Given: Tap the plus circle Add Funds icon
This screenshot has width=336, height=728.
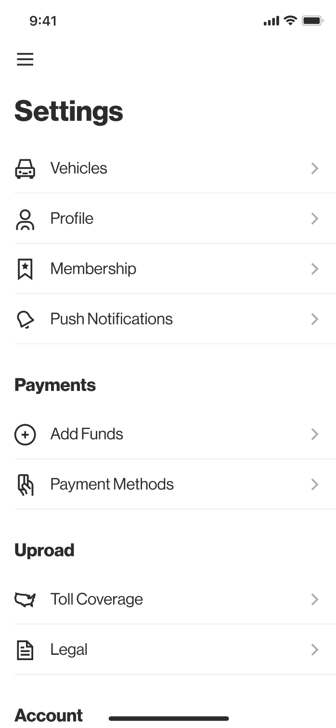Looking at the screenshot, I should point(25,434).
